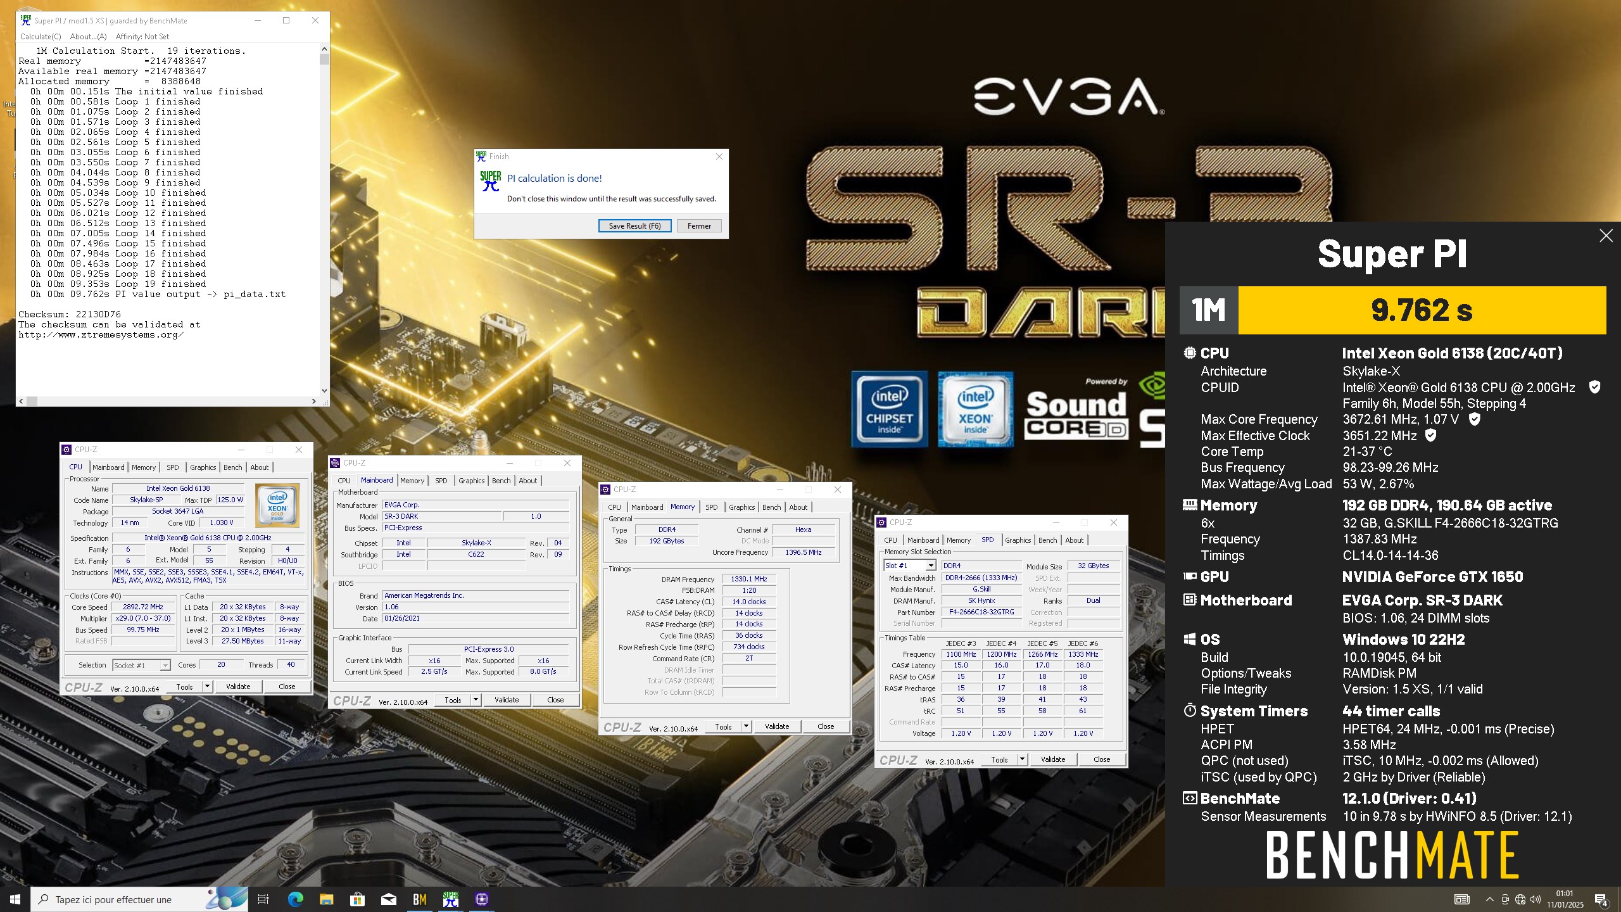This screenshot has height=912, width=1621.
Task: Switch to Mainboard tab in CPU-Z CPU window
Action: (108, 467)
